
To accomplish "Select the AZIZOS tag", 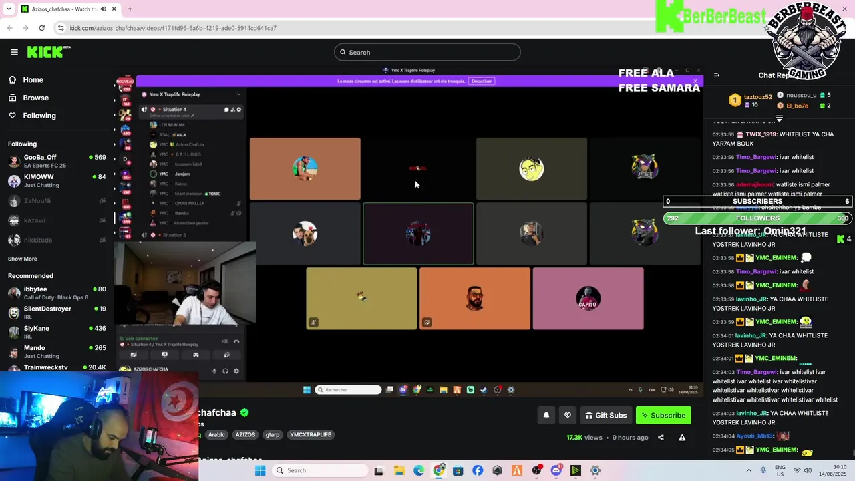I will pos(245,435).
